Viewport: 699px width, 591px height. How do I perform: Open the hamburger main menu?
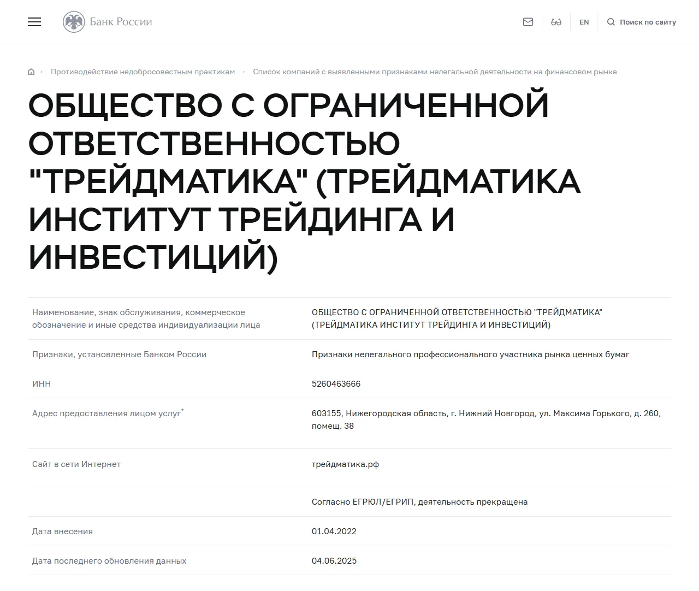(34, 22)
